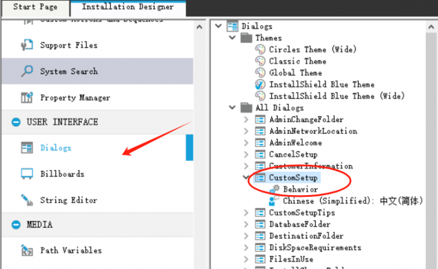Click the Path Variables icon

point(27,250)
